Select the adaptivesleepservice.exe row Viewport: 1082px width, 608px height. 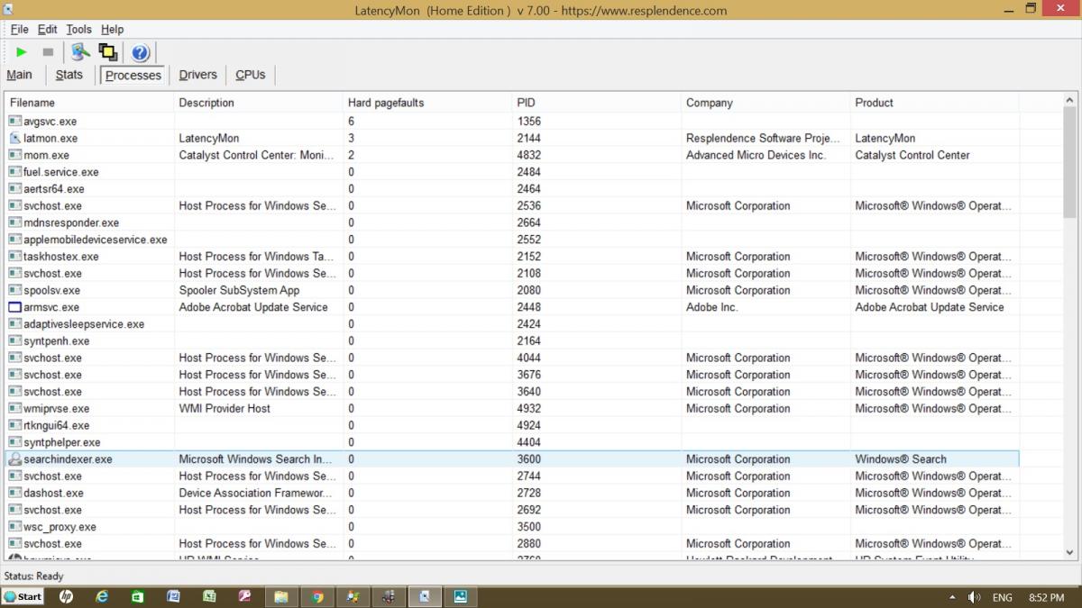pyautogui.click(x=512, y=324)
